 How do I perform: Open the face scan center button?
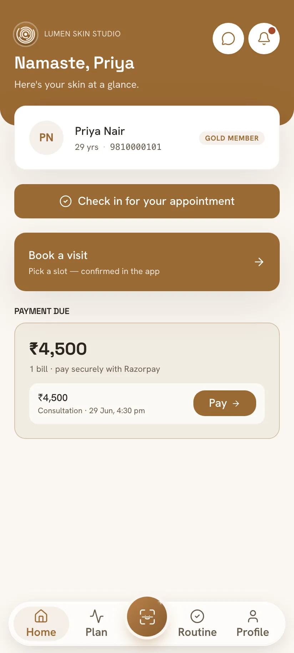[x=147, y=617]
